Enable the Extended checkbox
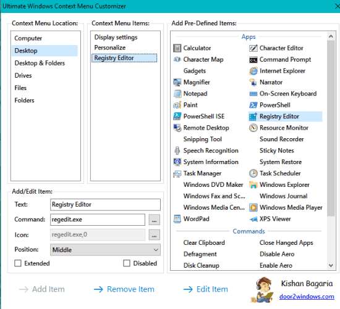This screenshot has height=309, width=340. coord(18,263)
